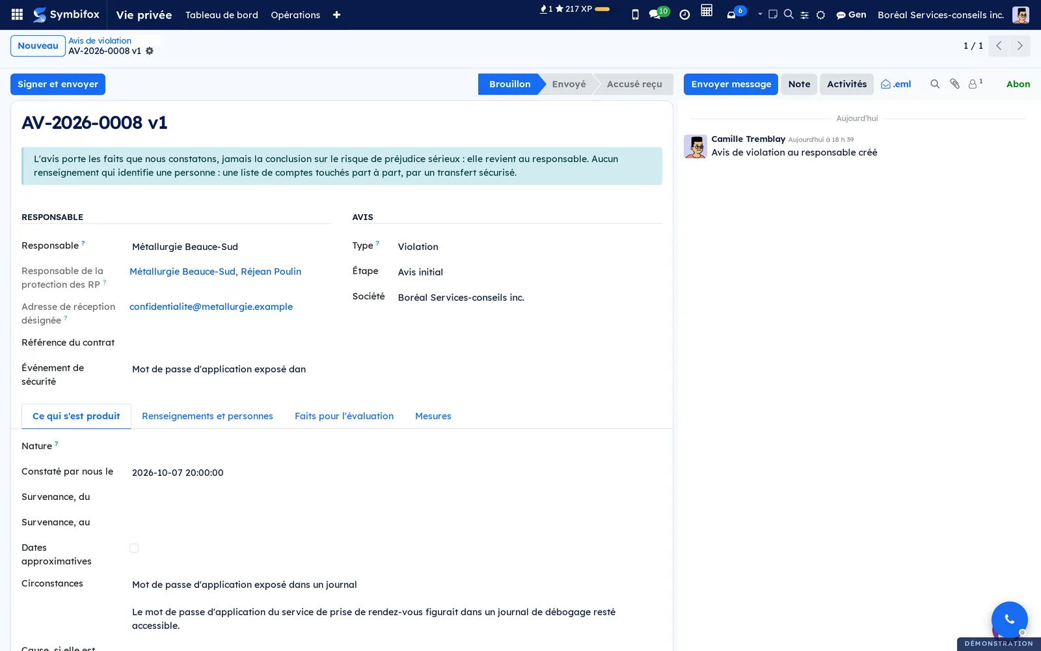Open the clock activities icon
This screenshot has height=651, width=1041.
(684, 14)
